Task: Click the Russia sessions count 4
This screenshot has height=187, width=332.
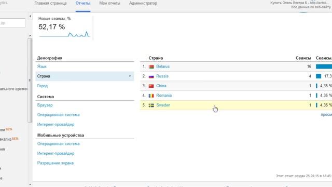Action: (x=310, y=76)
